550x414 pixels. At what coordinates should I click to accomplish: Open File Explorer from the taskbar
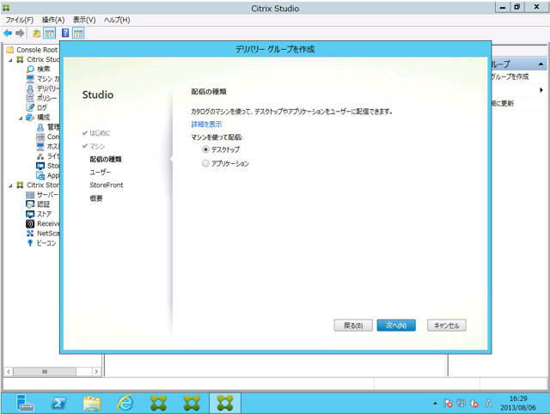point(92,403)
